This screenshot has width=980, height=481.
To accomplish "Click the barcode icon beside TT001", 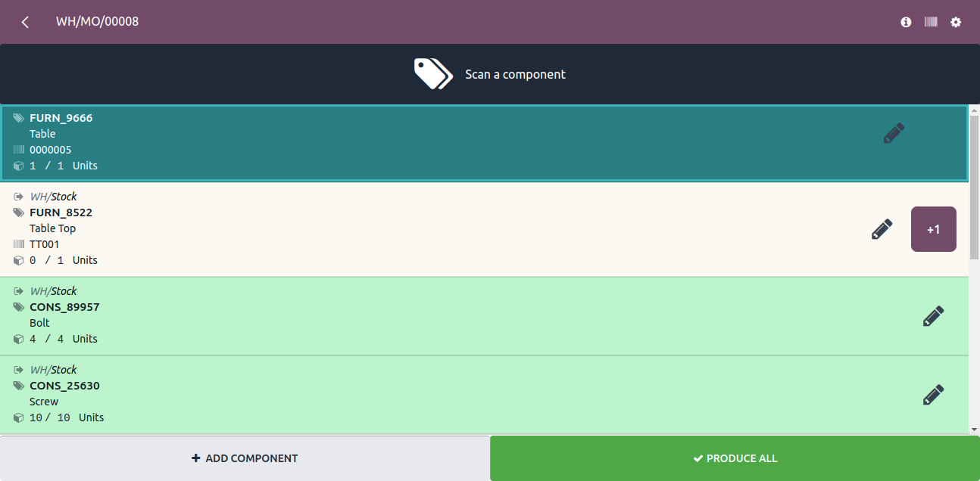I will [x=19, y=244].
